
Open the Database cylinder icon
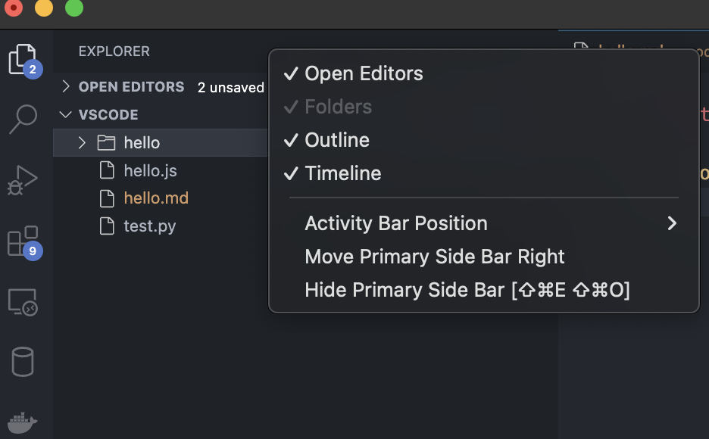(23, 362)
